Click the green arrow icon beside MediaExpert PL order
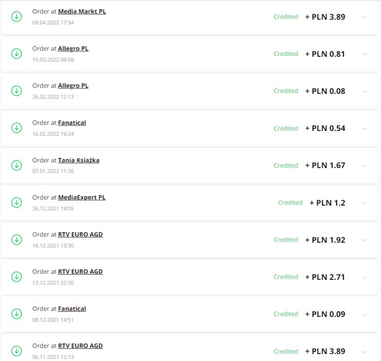Screen dimensions: 381x361 [17, 202]
